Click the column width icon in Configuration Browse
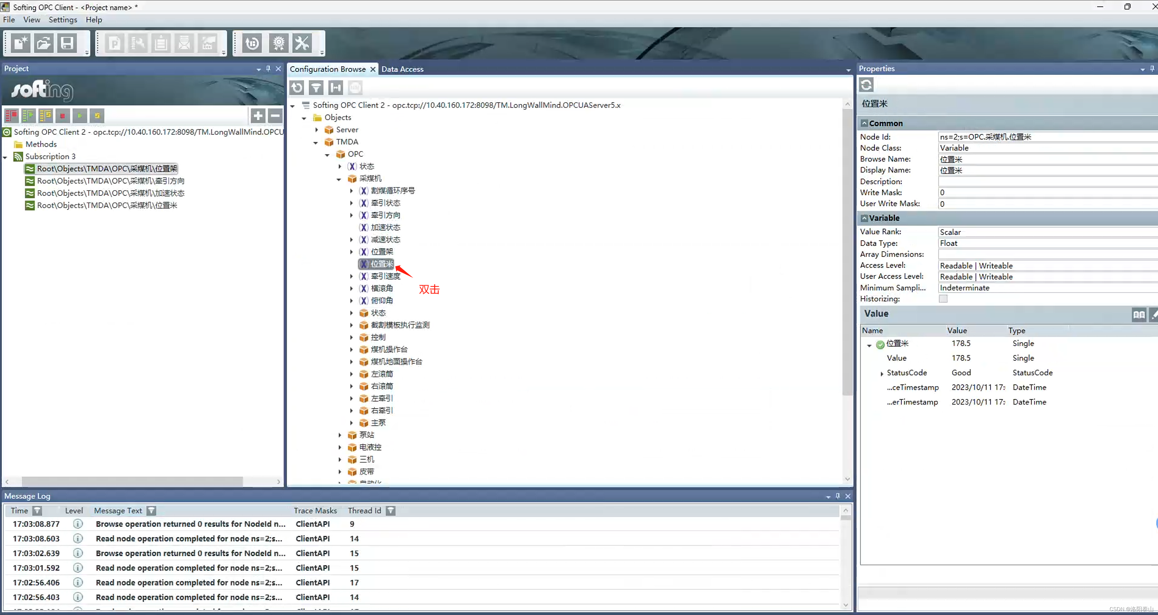Viewport: 1158px width, 615px height. pyautogui.click(x=336, y=87)
